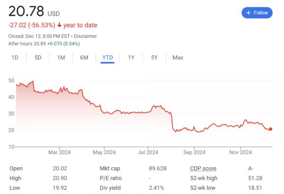The height and width of the screenshot is (194, 284).
Task: Select the 1D time range tab
Action: tap(15, 58)
